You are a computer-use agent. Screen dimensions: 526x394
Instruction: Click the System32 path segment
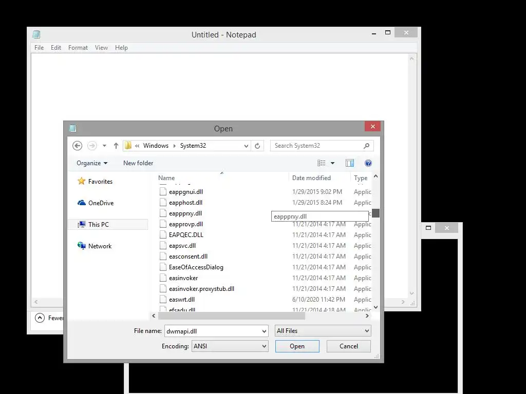click(193, 146)
